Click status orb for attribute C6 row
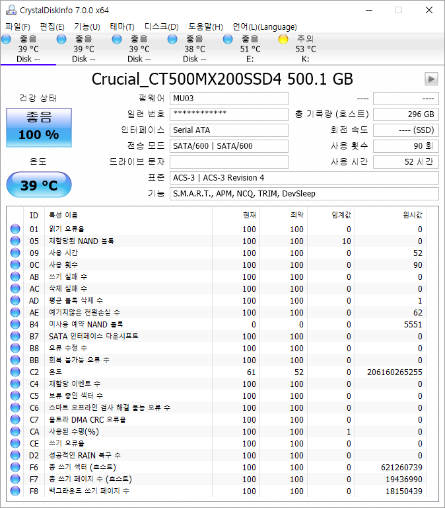 [15, 407]
